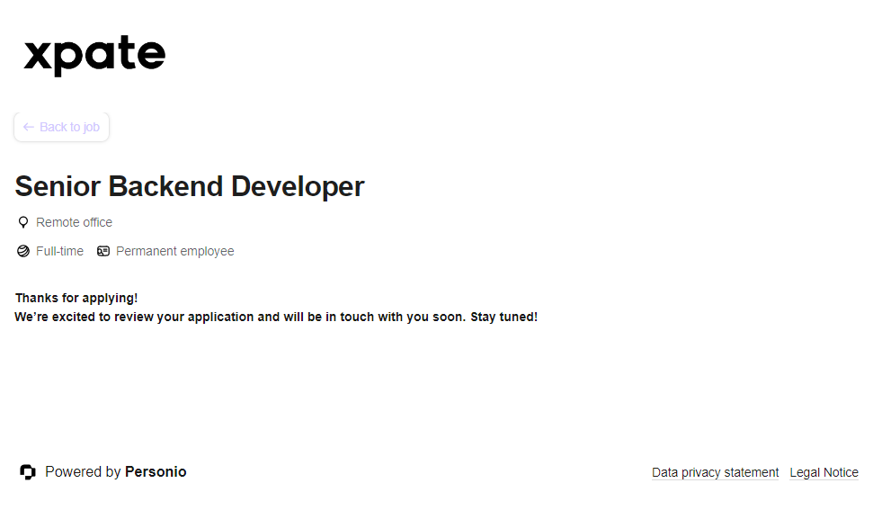Click the Remote office label
The width and height of the screenshot is (873, 528).
74,222
